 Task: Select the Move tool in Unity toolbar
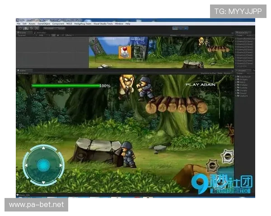(x=26, y=28)
